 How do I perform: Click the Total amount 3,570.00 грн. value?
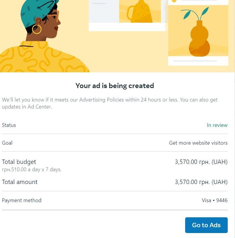201,182
